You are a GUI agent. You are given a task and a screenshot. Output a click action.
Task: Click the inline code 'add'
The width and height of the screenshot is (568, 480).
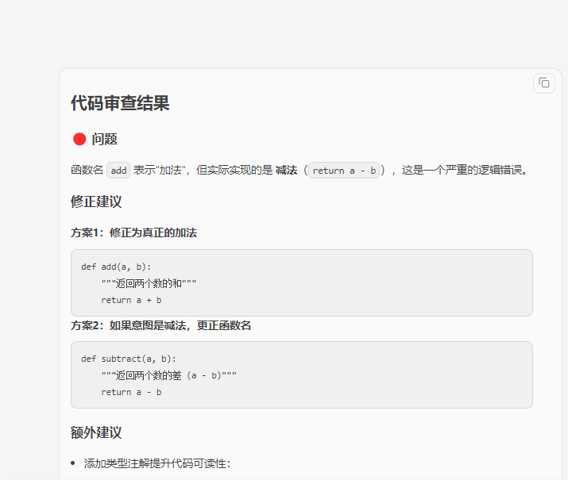118,170
